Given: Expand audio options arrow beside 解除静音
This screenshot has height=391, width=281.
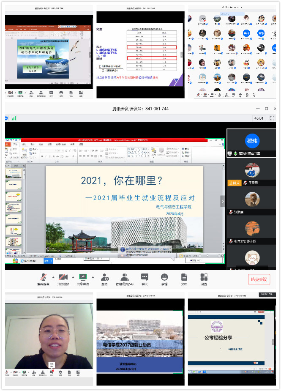Looking at the screenshot, I should [52, 277].
